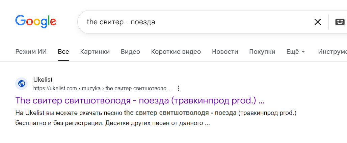Open the Видео tab
Image resolution: width=347 pixels, height=143 pixels.
(x=130, y=52)
